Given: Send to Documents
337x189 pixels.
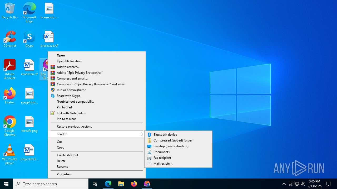Looking at the screenshot, I should pyautogui.click(x=178, y=152).
